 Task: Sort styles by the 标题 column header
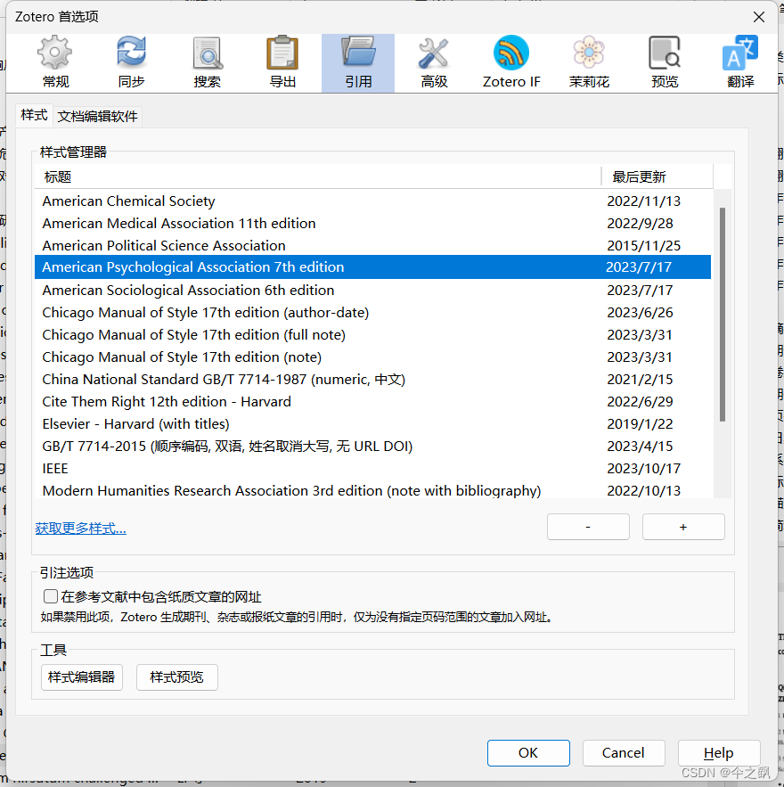(x=317, y=176)
